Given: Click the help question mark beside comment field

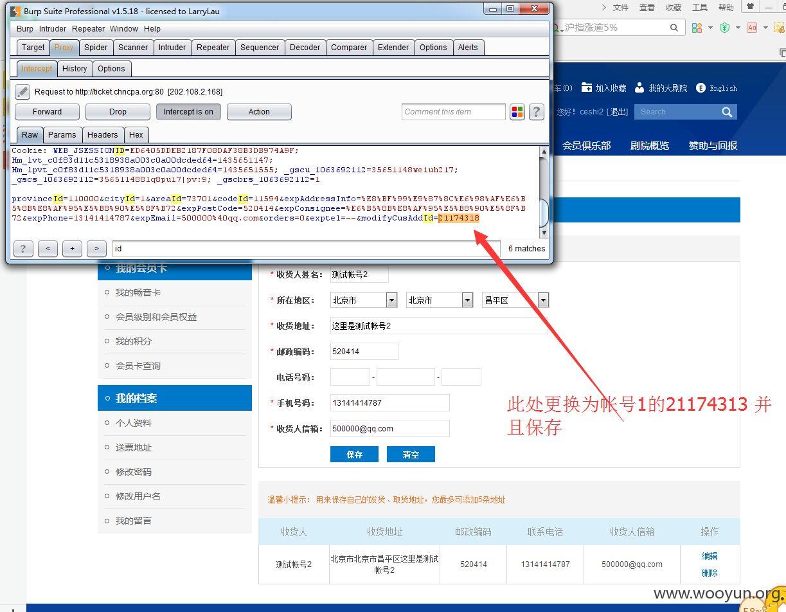Looking at the screenshot, I should (x=536, y=112).
